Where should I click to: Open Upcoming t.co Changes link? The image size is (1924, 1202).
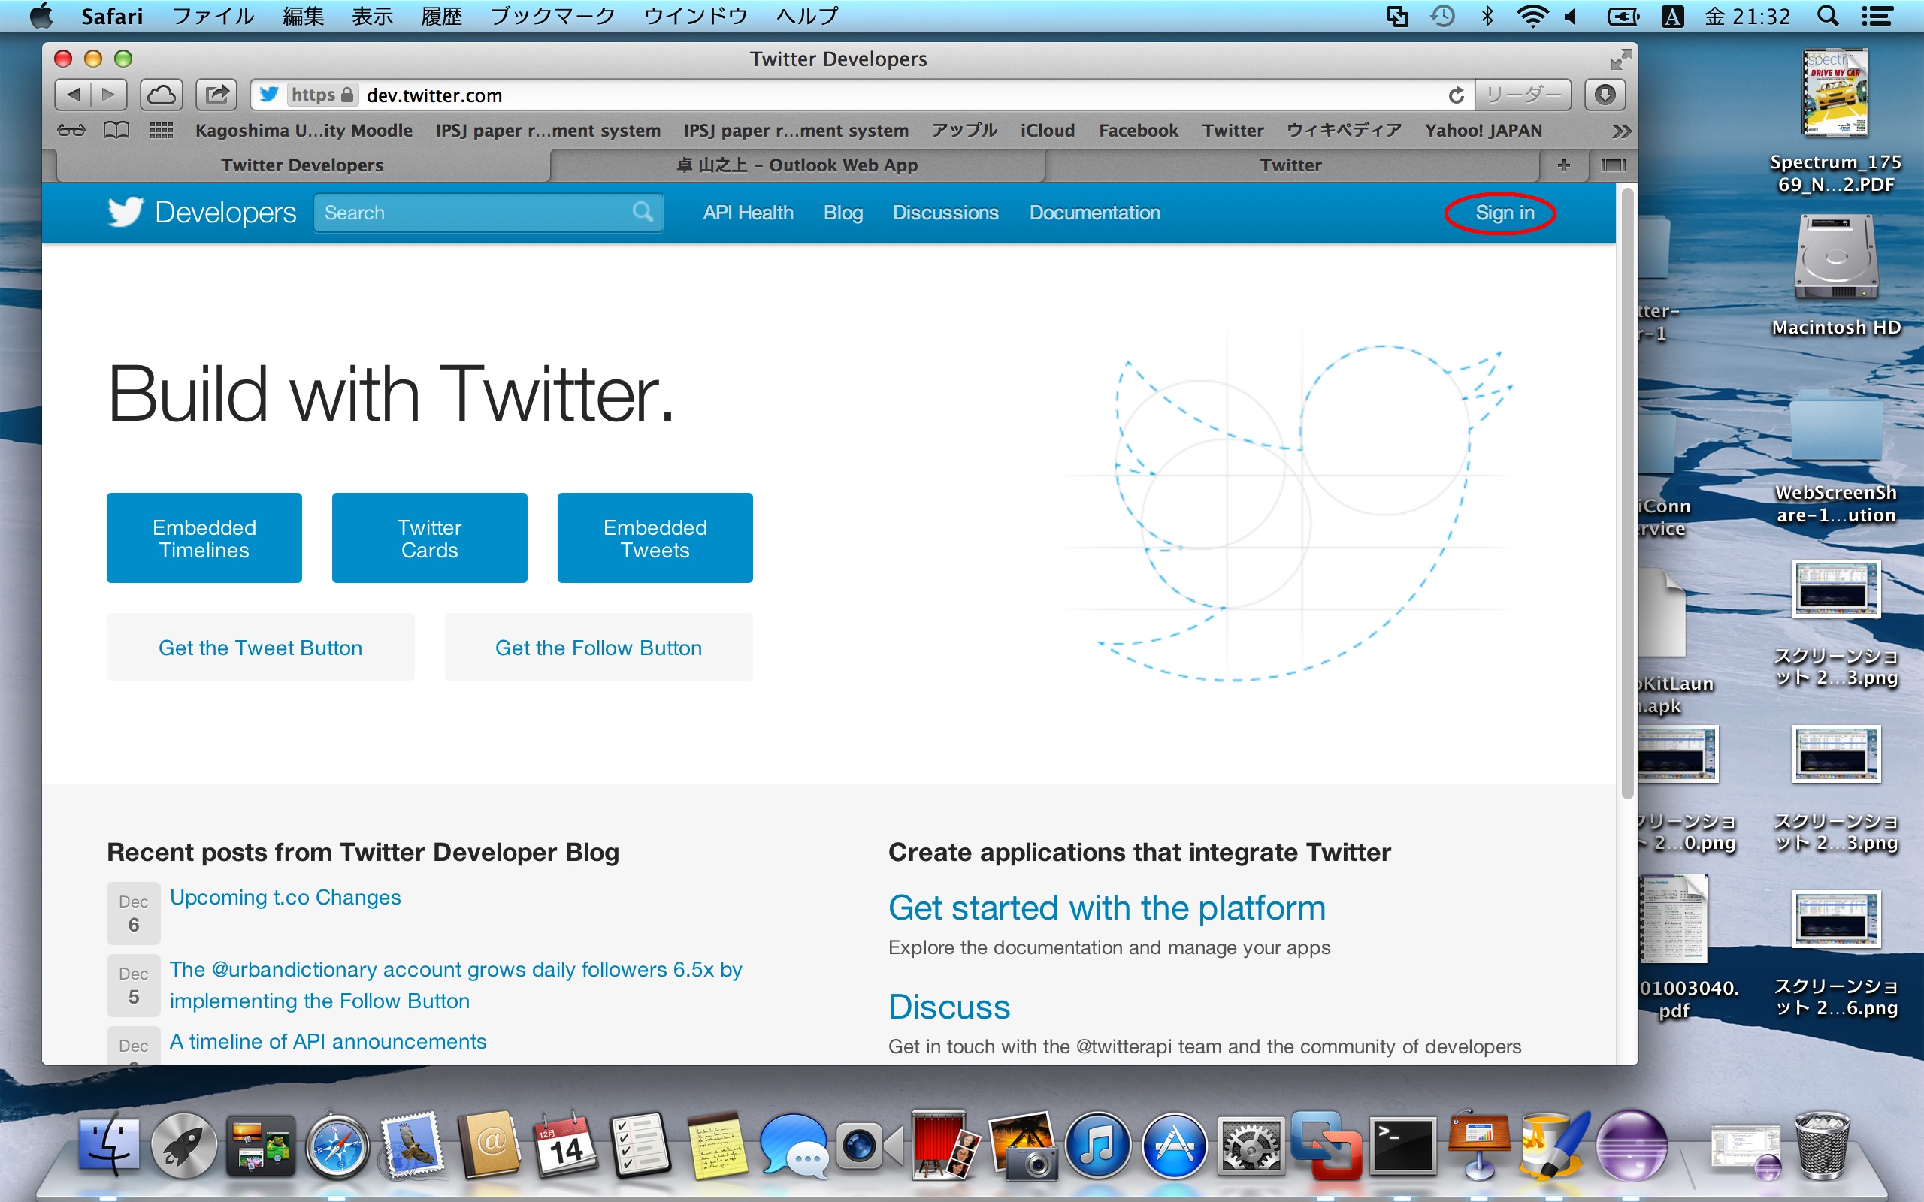click(x=286, y=898)
